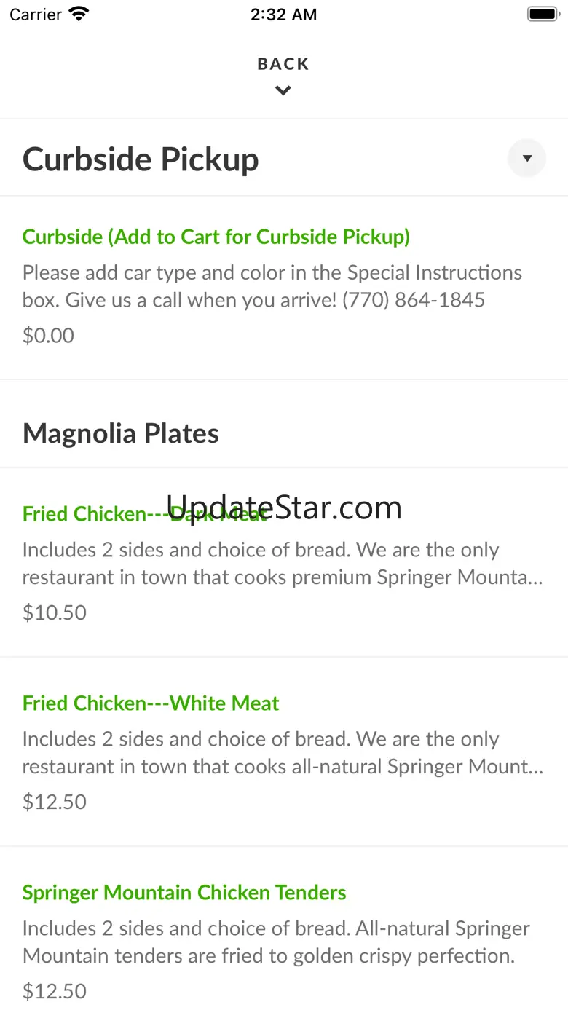Choose Fried Chicken White Meat

(x=151, y=703)
